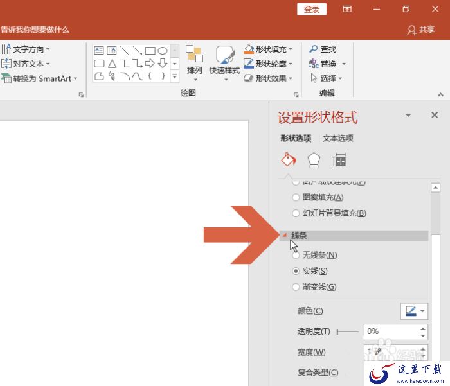The width and height of the screenshot is (450, 386).
Task: Collapse the 线条 section
Action: point(285,236)
